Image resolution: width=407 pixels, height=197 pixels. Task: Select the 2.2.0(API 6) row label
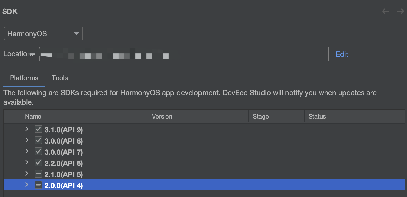(64, 163)
